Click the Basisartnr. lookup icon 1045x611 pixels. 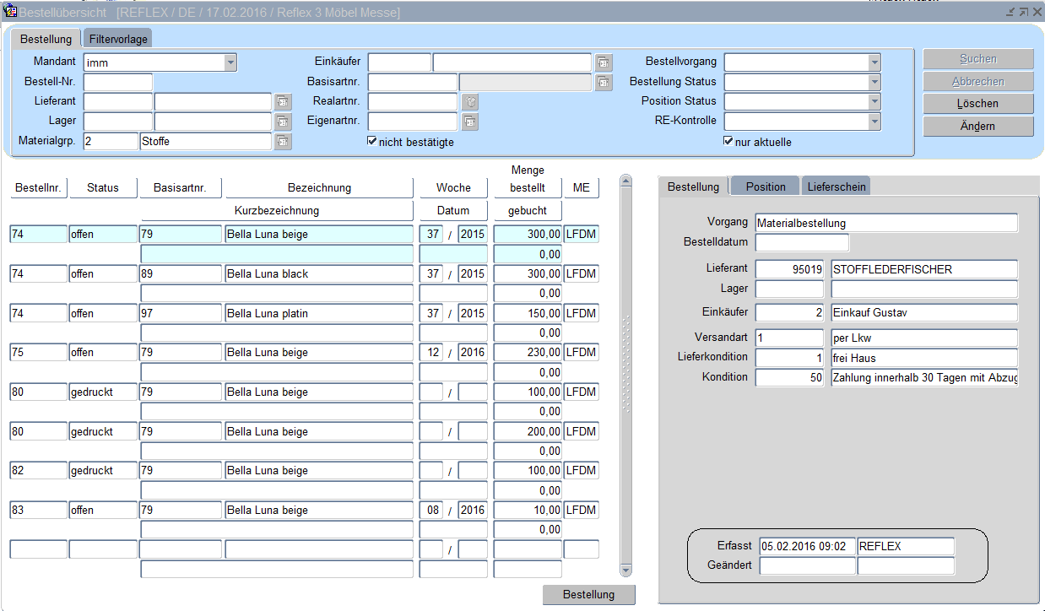603,82
